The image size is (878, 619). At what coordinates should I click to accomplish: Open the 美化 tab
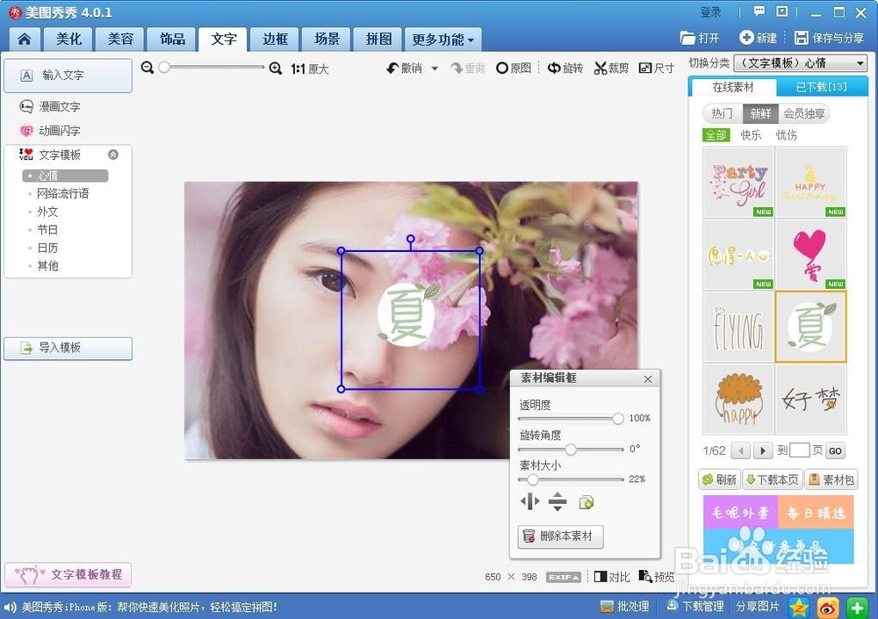point(68,40)
